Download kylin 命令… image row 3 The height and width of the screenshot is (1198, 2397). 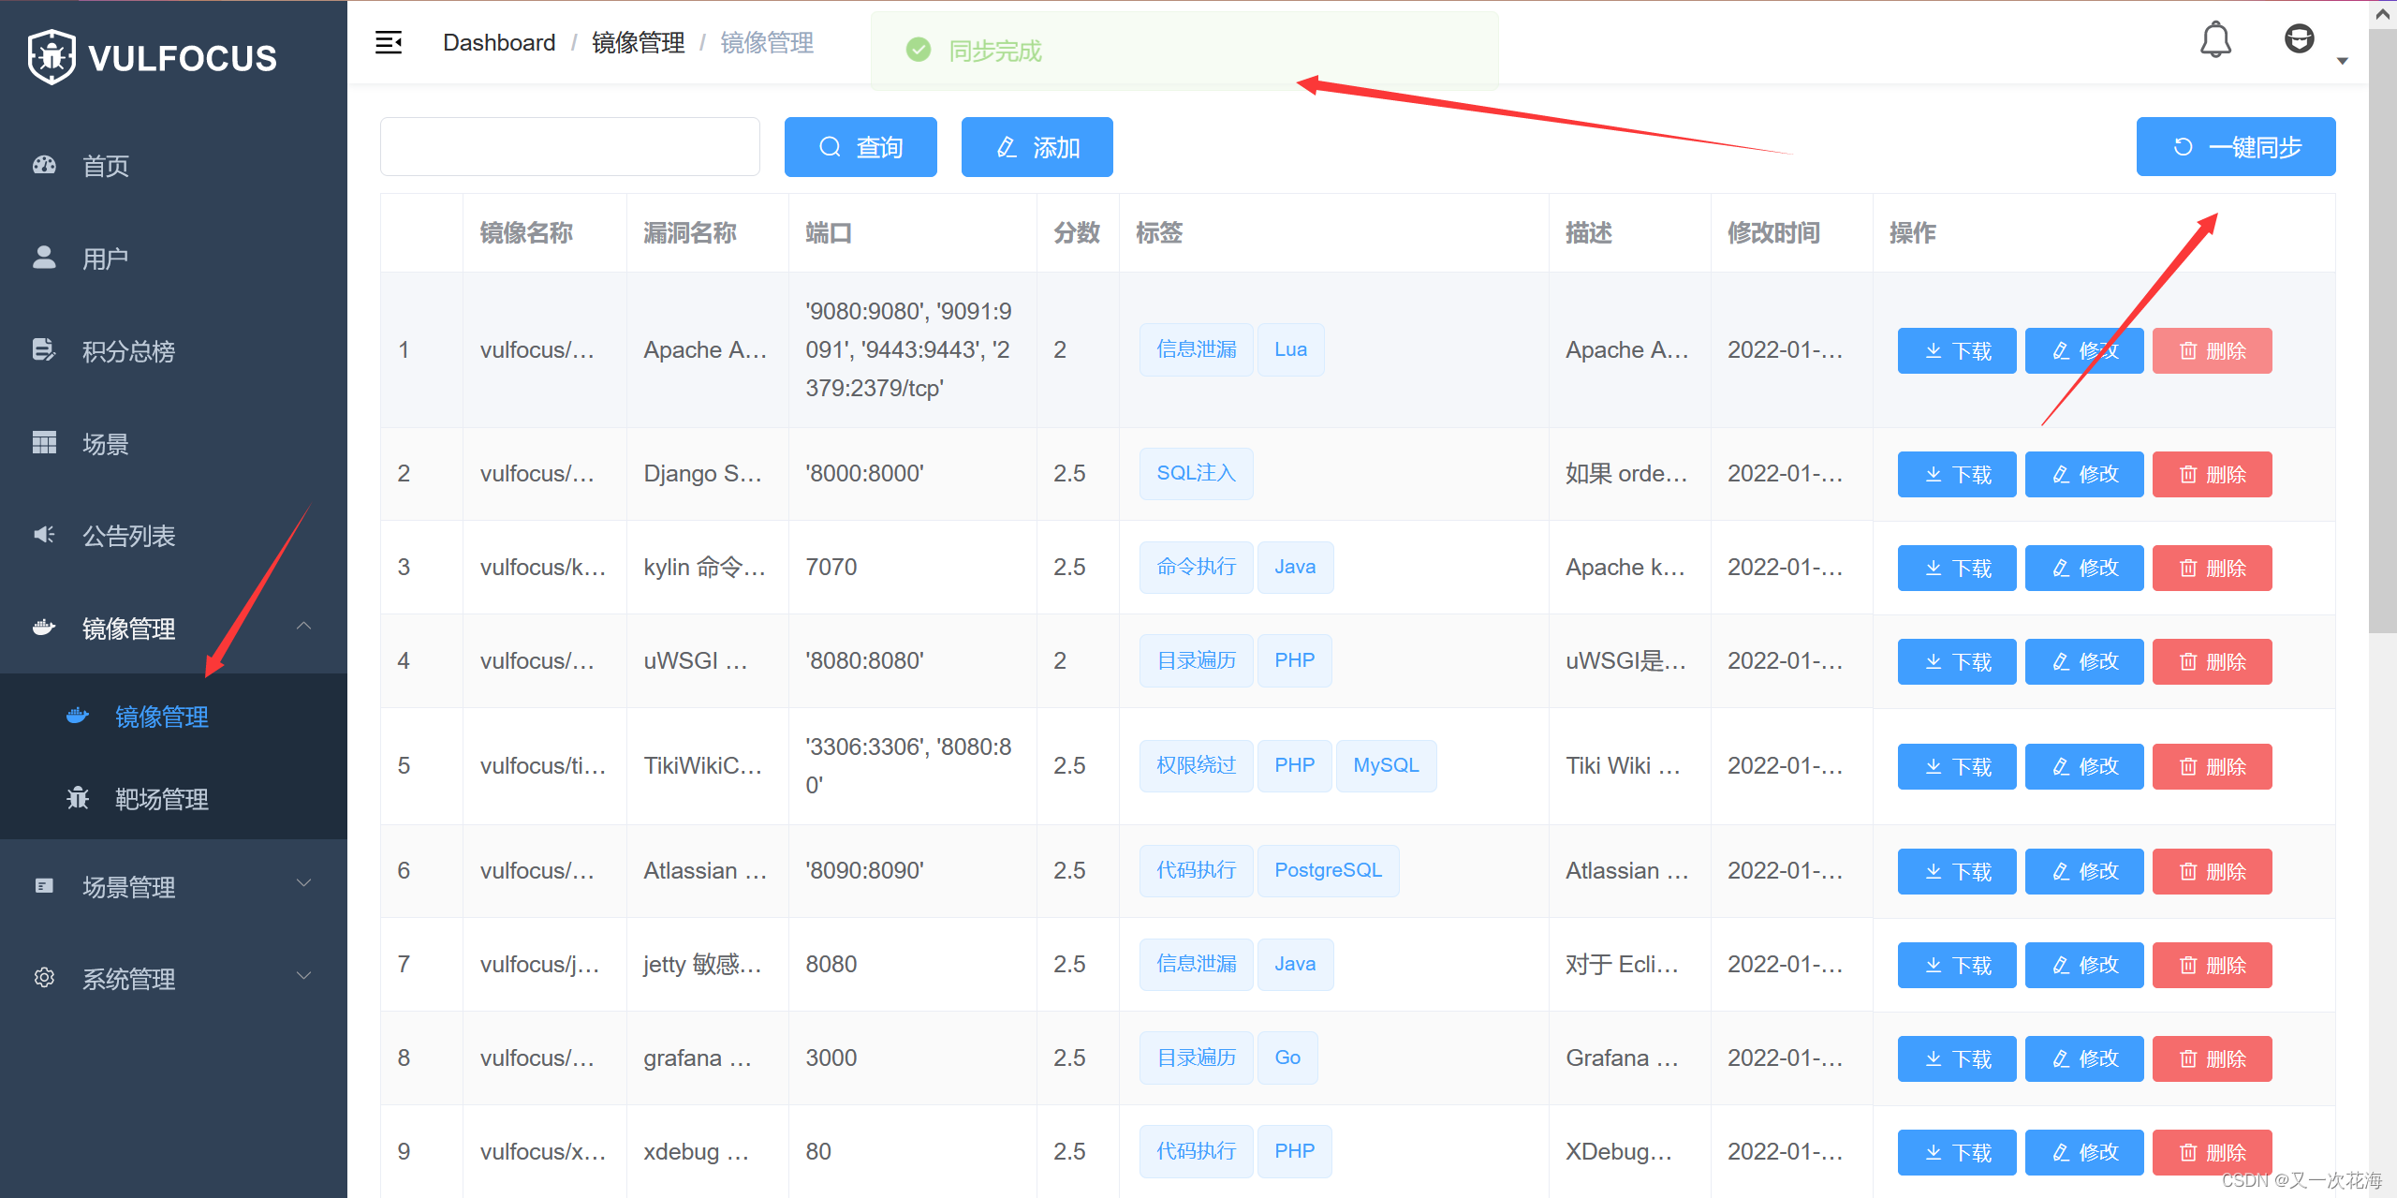pos(1957,569)
